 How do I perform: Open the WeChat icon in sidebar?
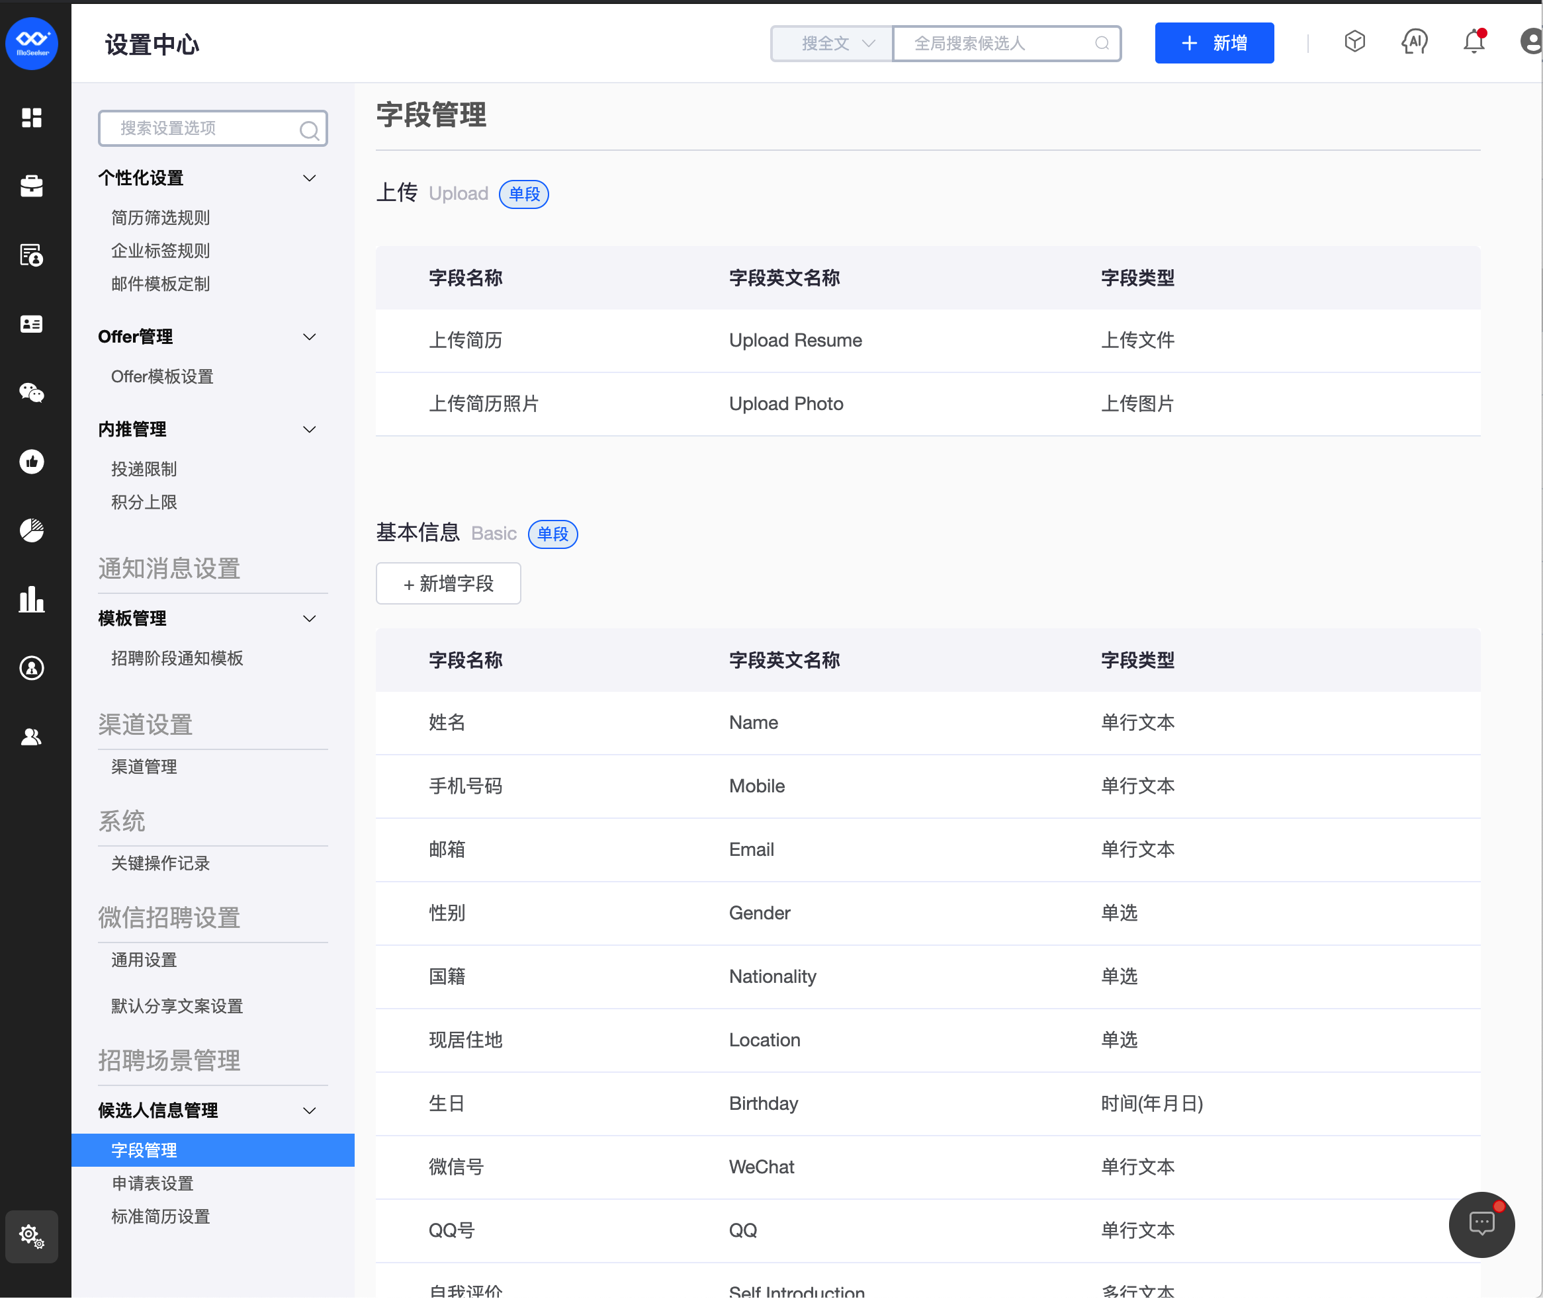[32, 394]
